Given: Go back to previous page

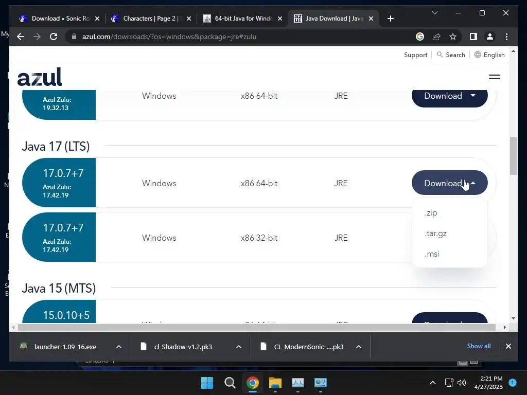Looking at the screenshot, I should pyautogui.click(x=21, y=37).
